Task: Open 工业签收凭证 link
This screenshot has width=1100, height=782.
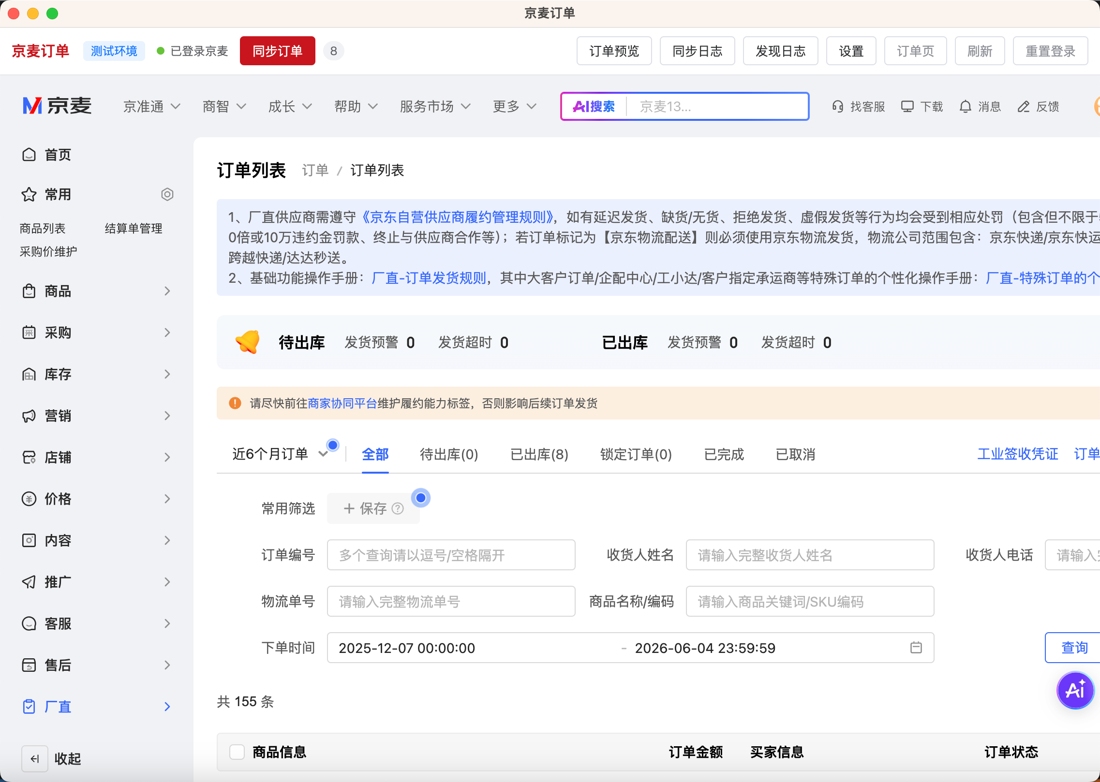Action: (1018, 454)
